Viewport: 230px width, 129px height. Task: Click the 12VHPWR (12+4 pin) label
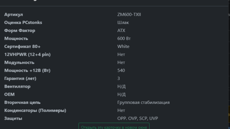27,54
